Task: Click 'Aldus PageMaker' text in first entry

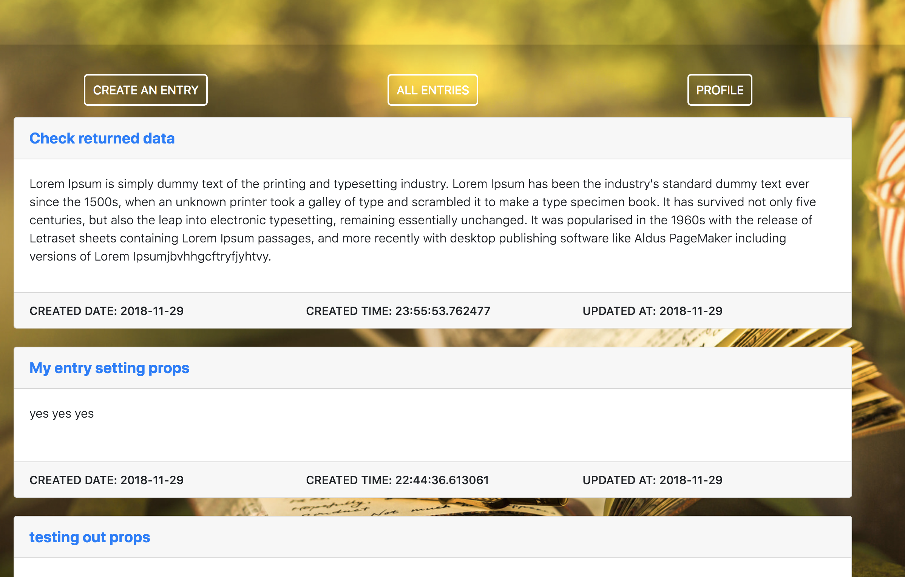Action: (x=683, y=238)
